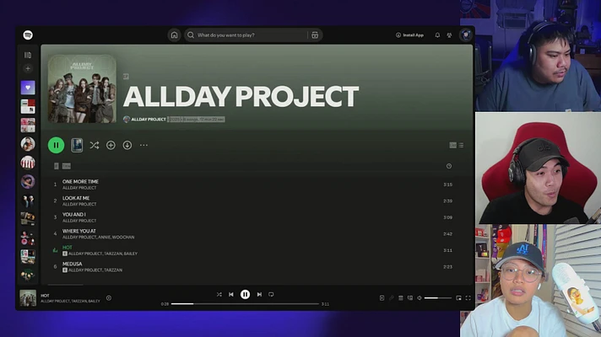Screen dimensions: 601x337
Task: Click the Spotify logo
Action: [x=28, y=35]
